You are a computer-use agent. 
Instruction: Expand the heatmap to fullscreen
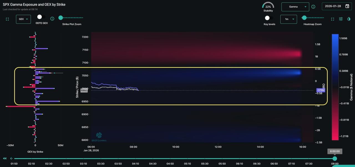(333, 19)
